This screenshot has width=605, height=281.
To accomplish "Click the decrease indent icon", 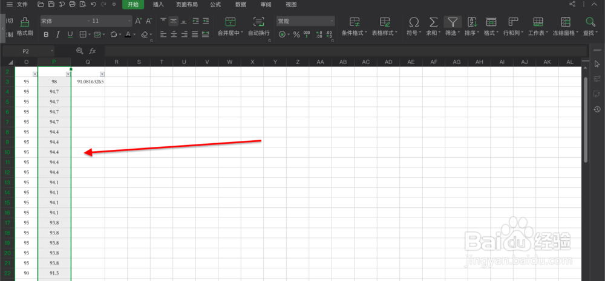I will [x=195, y=21].
